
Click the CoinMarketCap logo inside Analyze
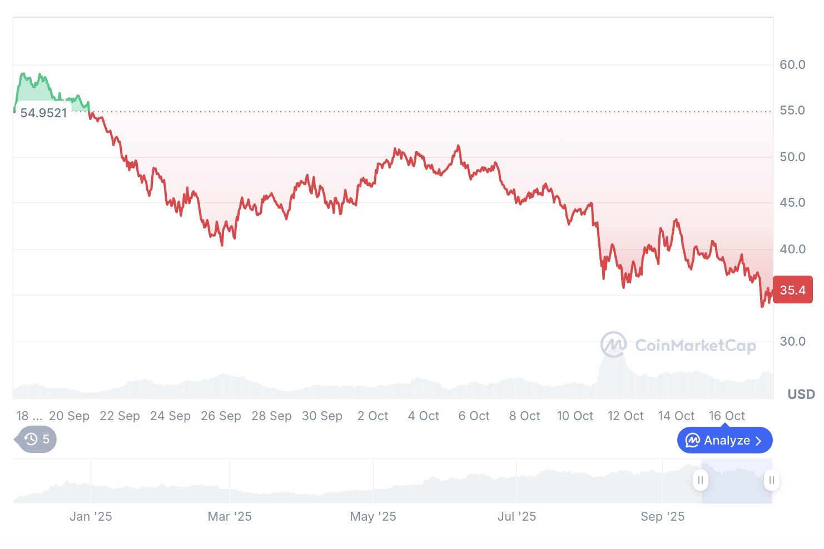692,441
